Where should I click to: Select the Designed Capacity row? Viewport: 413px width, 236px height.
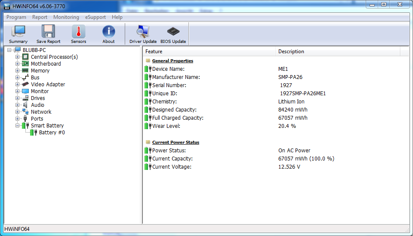pyautogui.click(x=275, y=109)
